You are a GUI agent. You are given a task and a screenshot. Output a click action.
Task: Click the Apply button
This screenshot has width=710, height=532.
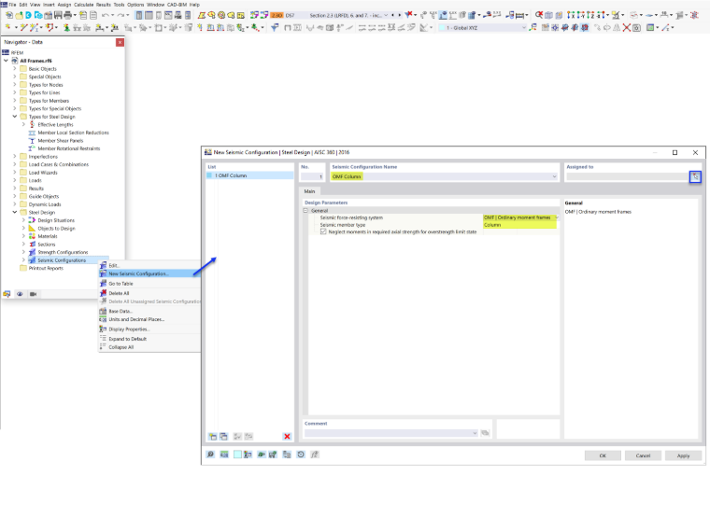(x=683, y=455)
